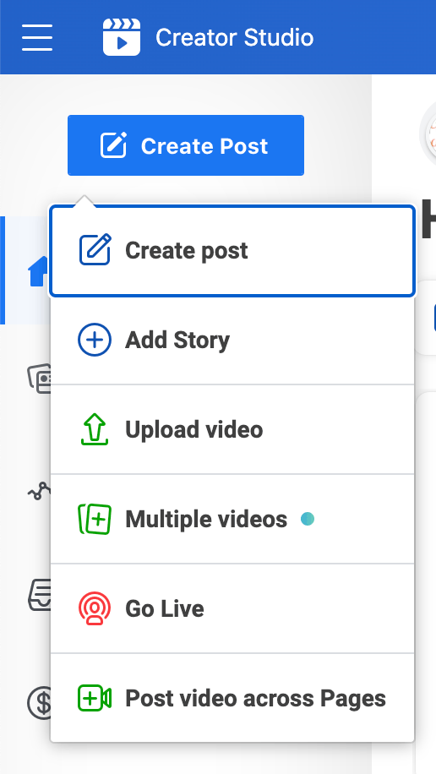This screenshot has width=436, height=774.
Task: Choose Multiple videos option
Action: tap(232, 519)
